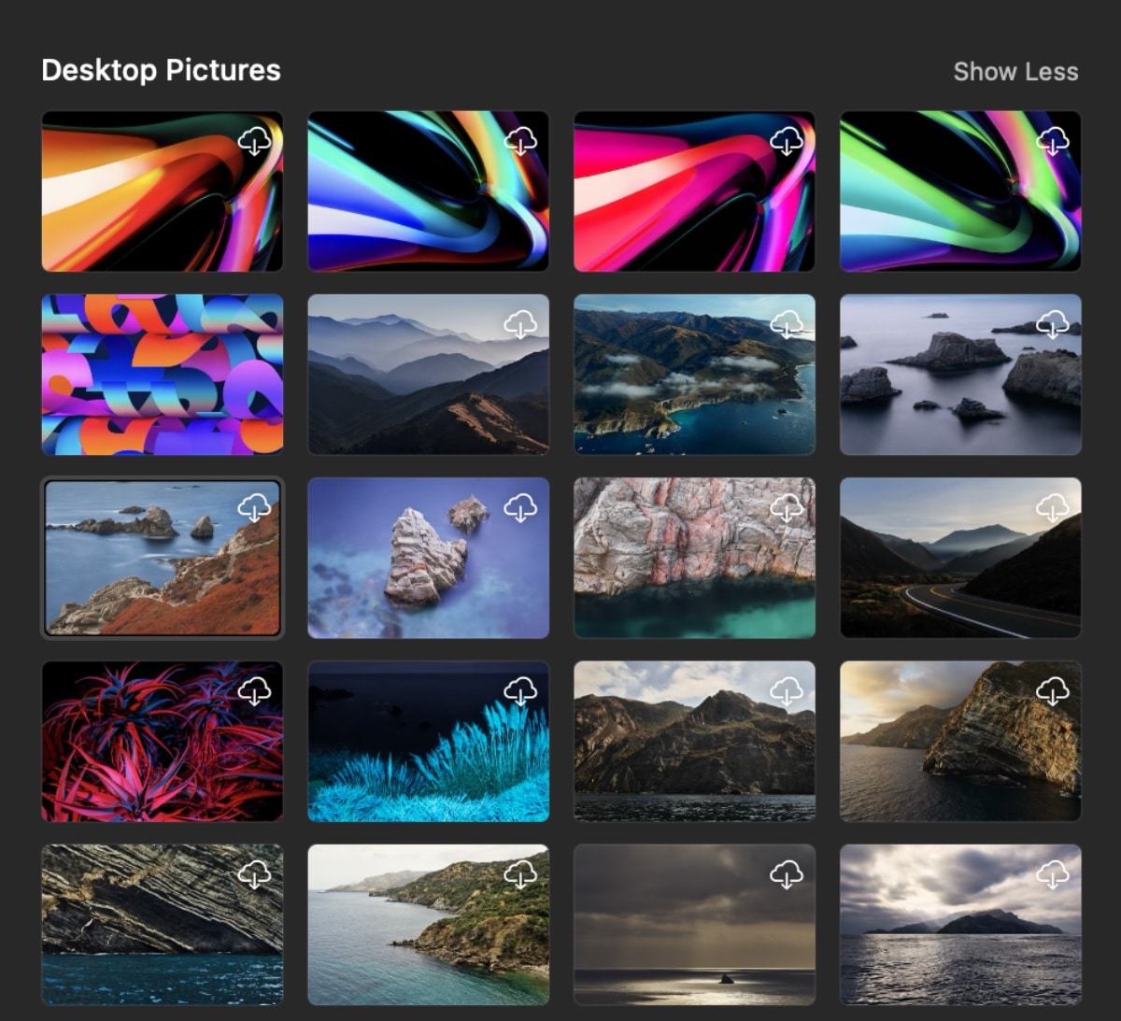This screenshot has height=1021, width=1121.
Task: Click cloud icon on pink swirl wallpaper
Action: tap(787, 141)
